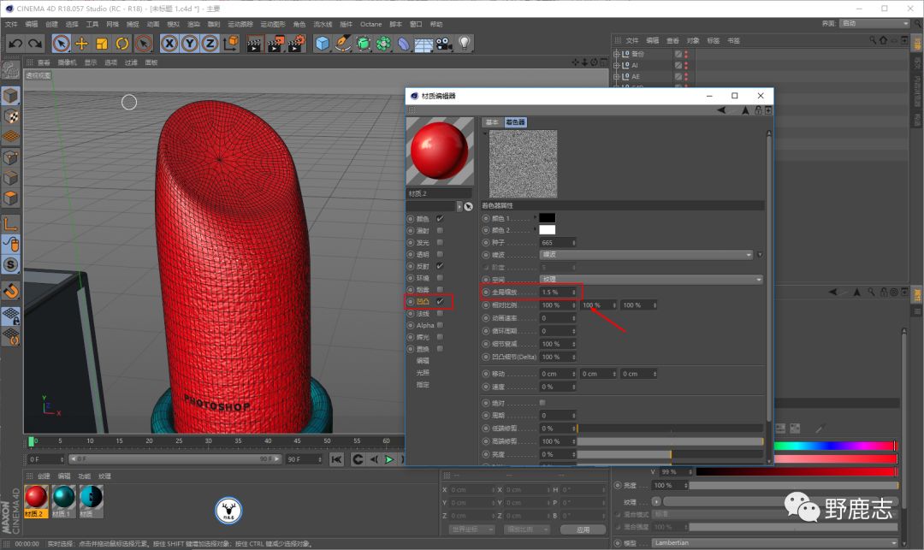The height and width of the screenshot is (550, 924).
Task: Add a Cube primitive object
Action: [323, 44]
